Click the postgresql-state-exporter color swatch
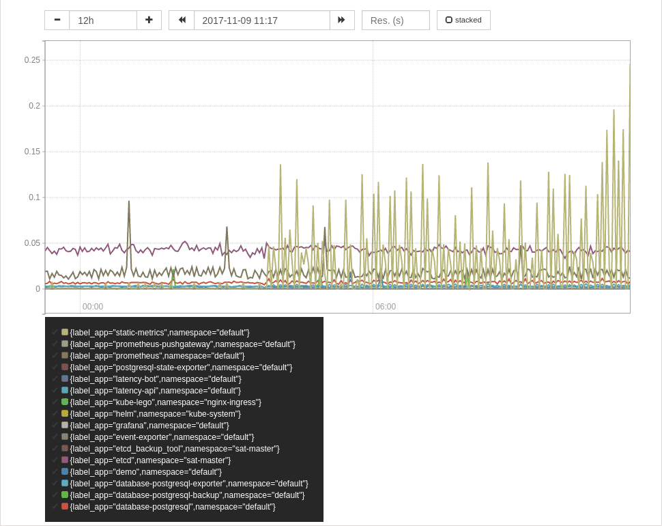The width and height of the screenshot is (662, 526). (x=65, y=367)
